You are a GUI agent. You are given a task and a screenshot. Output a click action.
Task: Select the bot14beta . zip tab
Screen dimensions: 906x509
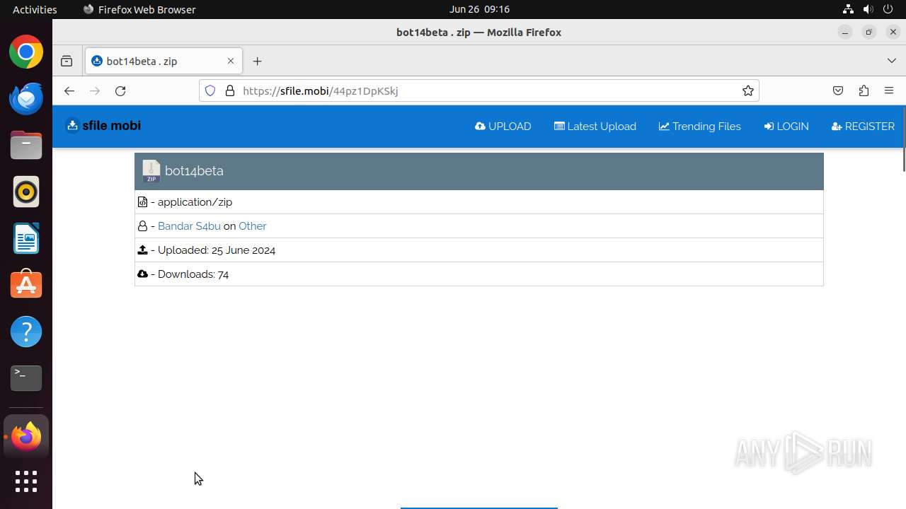(164, 62)
